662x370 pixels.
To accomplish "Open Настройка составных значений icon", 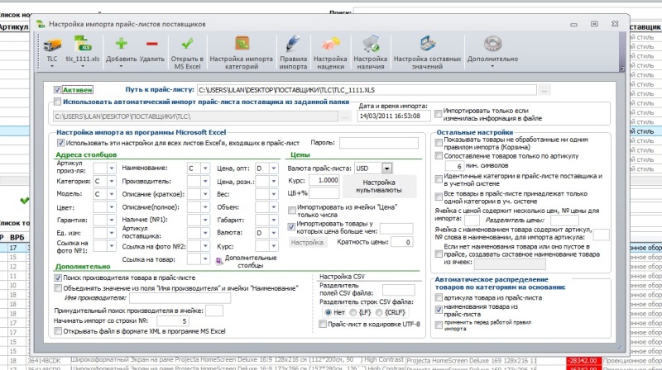I will 427,44.
